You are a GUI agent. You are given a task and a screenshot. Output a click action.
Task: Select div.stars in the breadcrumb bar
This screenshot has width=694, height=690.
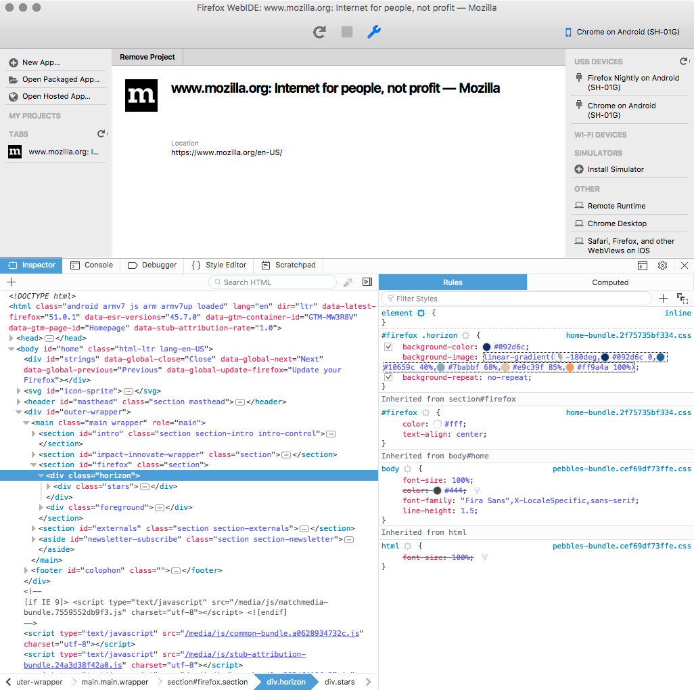tap(340, 682)
